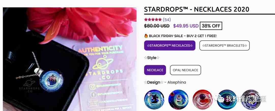Click the five-star rating icons
This screenshot has width=275, height=111.
(153, 19)
